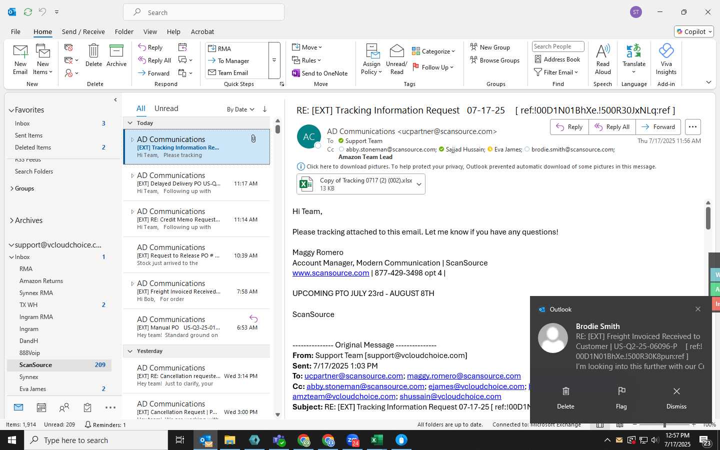Open the By Date sort dropdown
Viewport: 720px width, 450px height.
(240, 109)
